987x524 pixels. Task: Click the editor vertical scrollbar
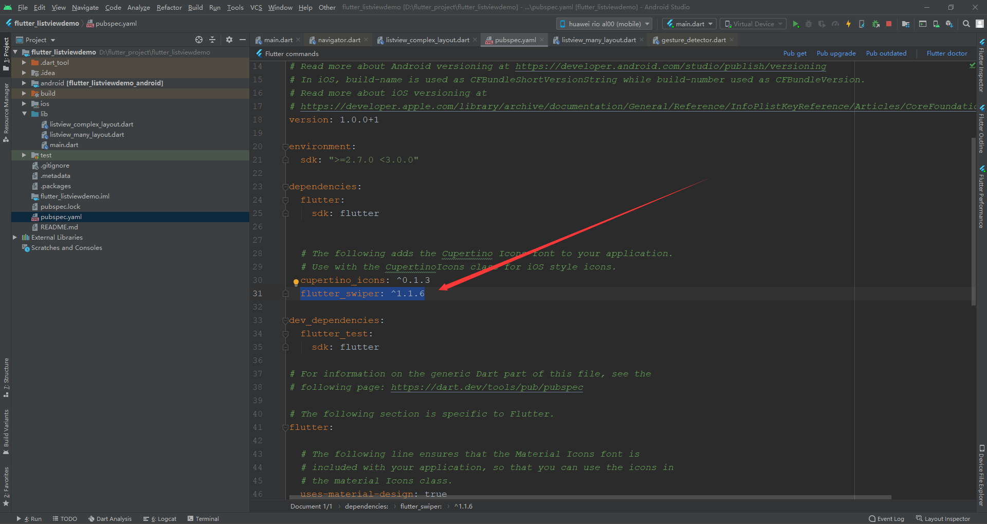pos(973,221)
